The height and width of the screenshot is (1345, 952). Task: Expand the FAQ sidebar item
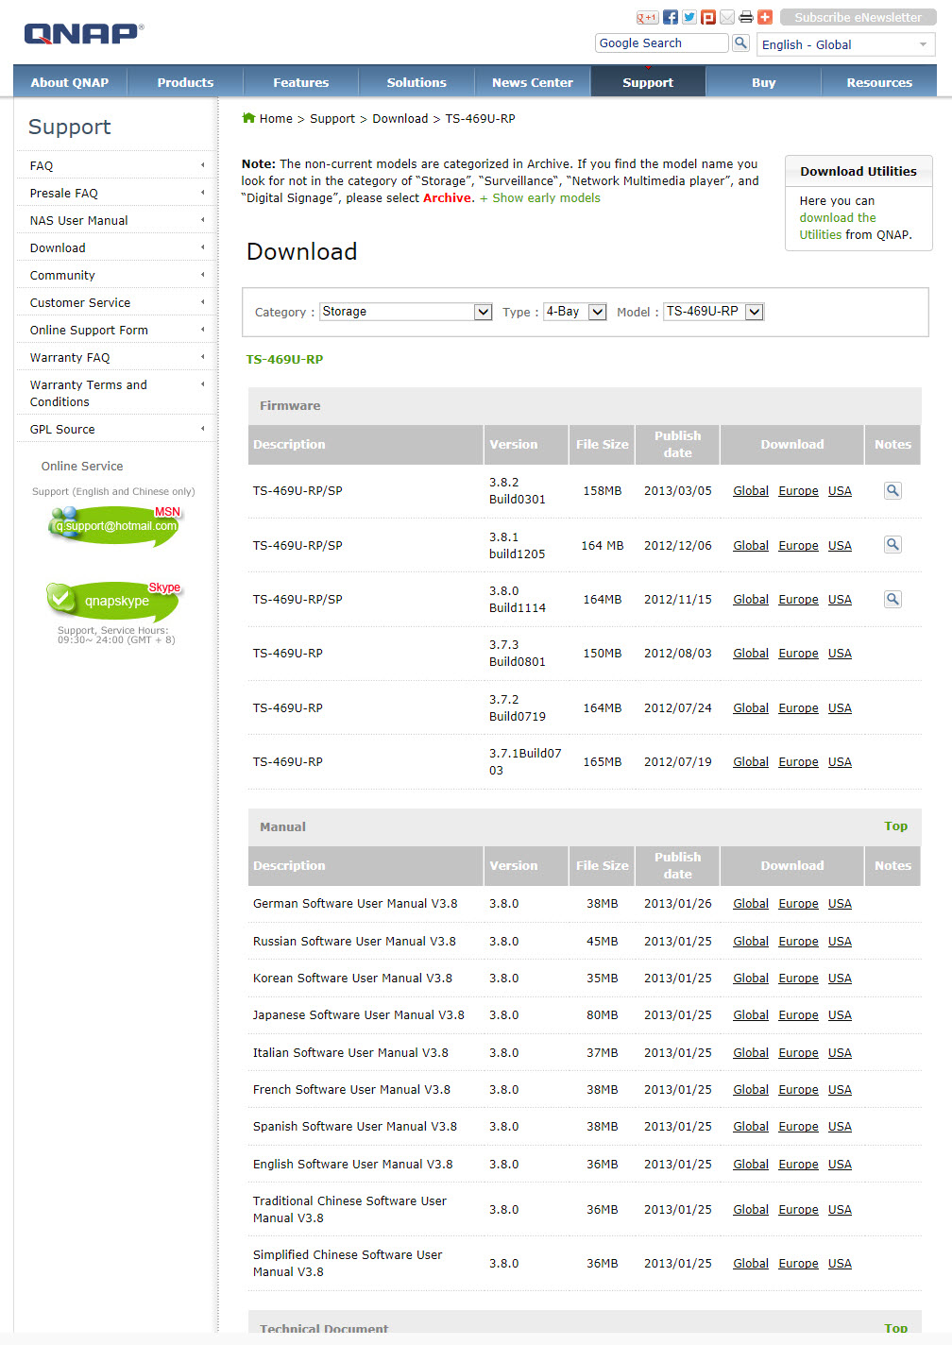pos(116,165)
